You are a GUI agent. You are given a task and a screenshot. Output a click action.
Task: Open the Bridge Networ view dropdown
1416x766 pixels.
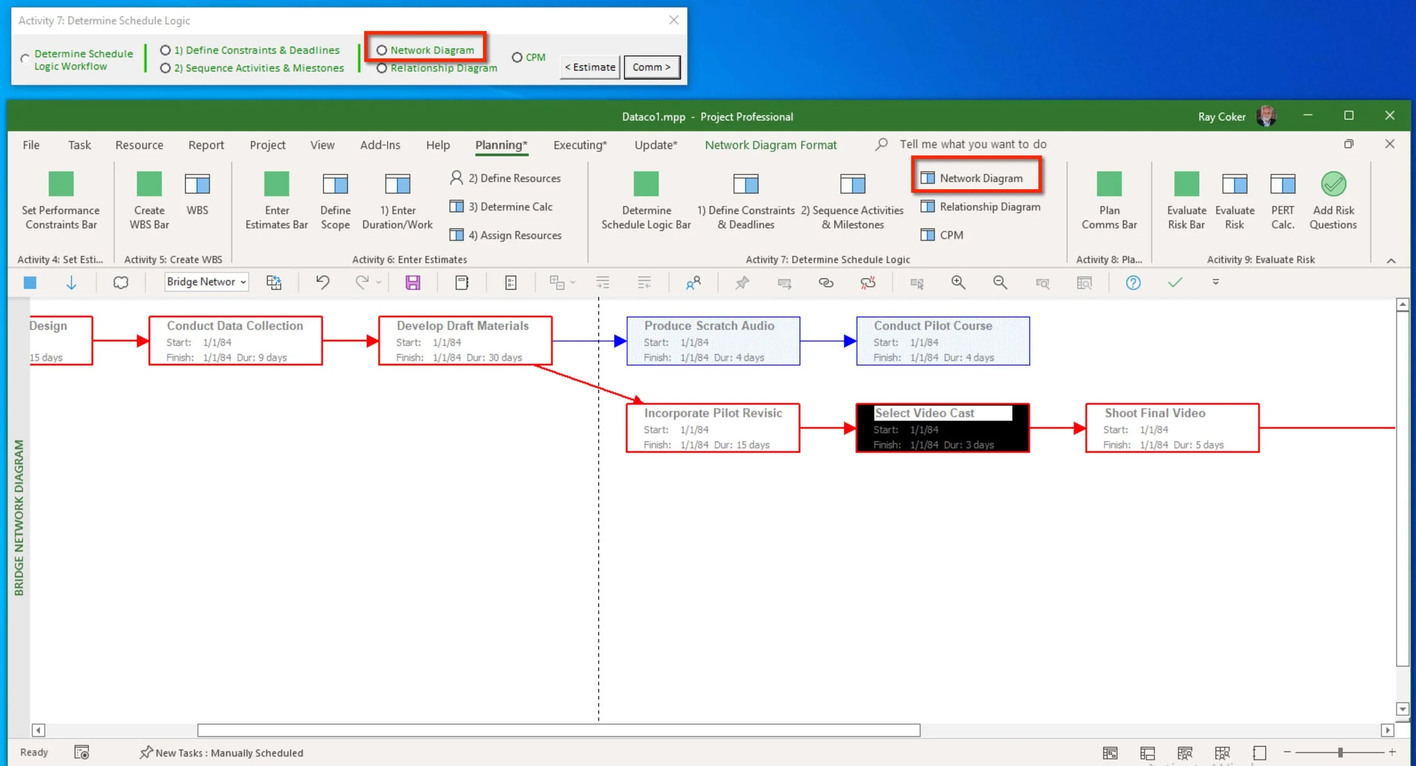pyautogui.click(x=206, y=282)
